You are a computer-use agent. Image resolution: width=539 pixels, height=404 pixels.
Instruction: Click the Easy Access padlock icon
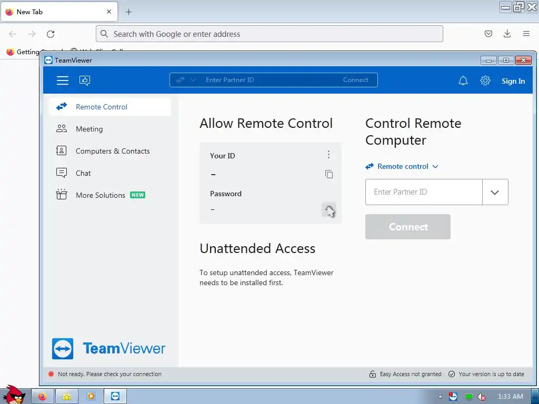pos(373,374)
